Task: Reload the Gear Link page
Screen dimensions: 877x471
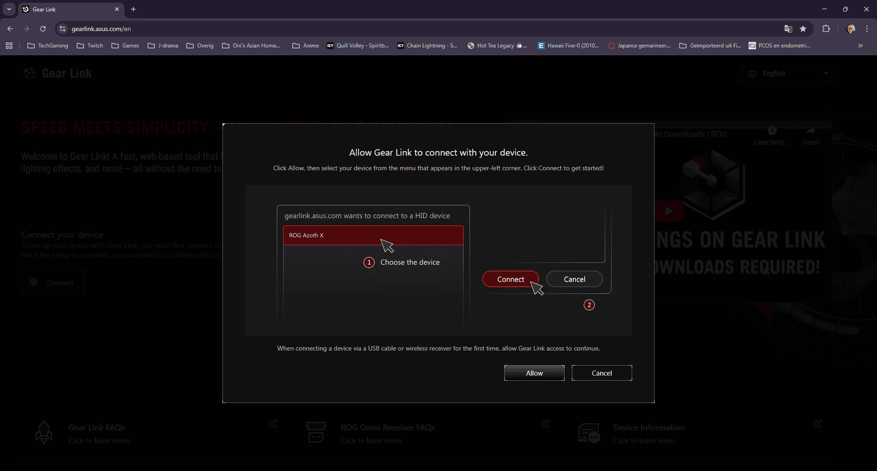Action: [x=43, y=29]
